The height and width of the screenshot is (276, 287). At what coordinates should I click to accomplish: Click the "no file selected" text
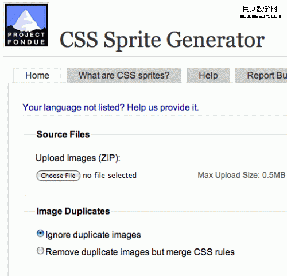point(110,175)
